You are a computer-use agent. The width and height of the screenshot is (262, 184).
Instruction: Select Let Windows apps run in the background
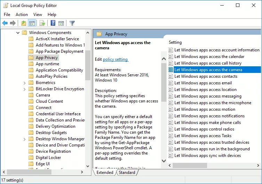pos(212,149)
